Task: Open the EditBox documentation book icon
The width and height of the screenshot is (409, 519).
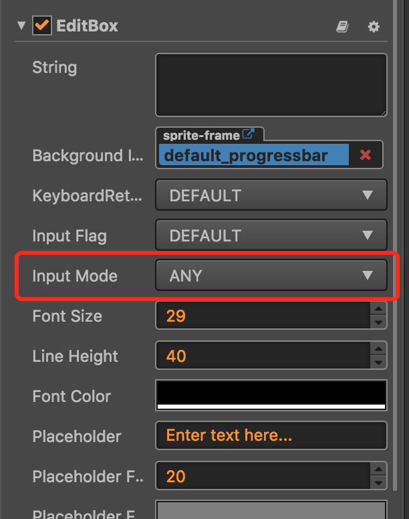Action: [342, 27]
